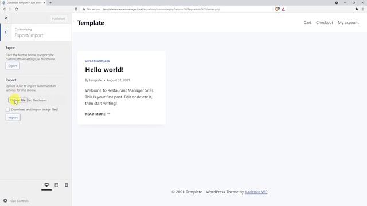Click the Published button
This screenshot has width=367, height=206.
[x=58, y=19]
